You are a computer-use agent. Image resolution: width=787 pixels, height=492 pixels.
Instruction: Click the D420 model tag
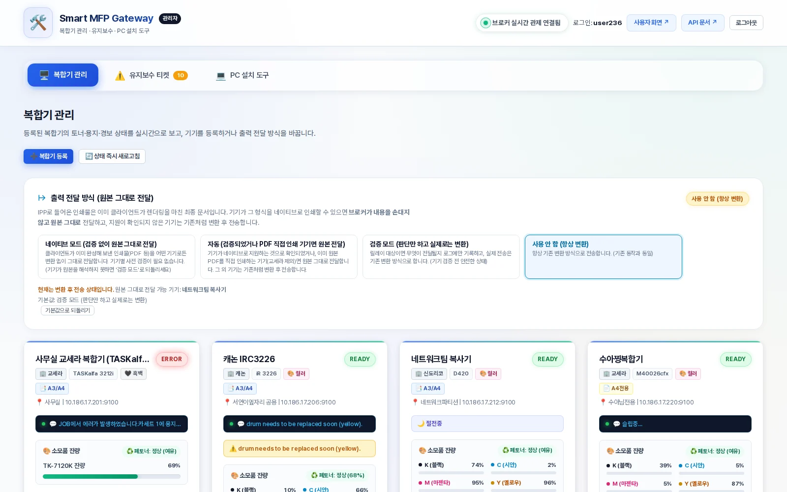point(461,373)
